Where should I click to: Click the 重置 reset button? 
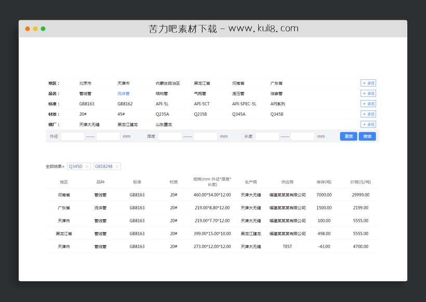[348, 136]
